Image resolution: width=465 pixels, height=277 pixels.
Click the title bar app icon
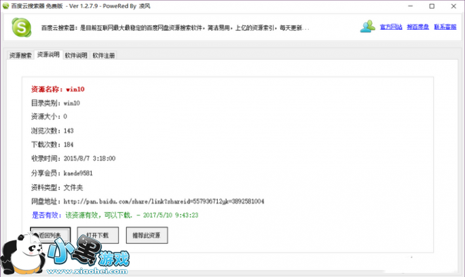(x=5, y=6)
